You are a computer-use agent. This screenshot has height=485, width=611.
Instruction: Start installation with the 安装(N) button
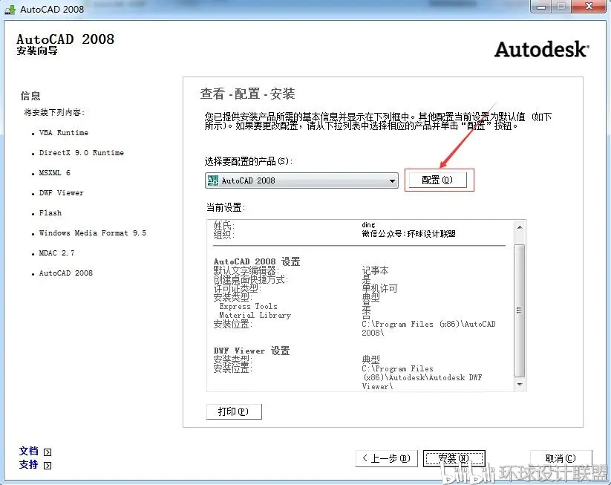click(454, 458)
